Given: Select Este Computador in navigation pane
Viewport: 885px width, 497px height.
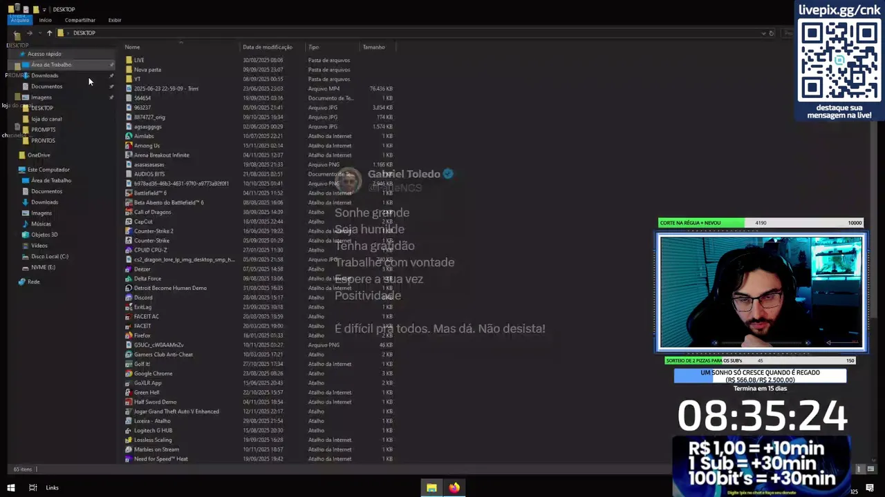Looking at the screenshot, I should tap(48, 170).
